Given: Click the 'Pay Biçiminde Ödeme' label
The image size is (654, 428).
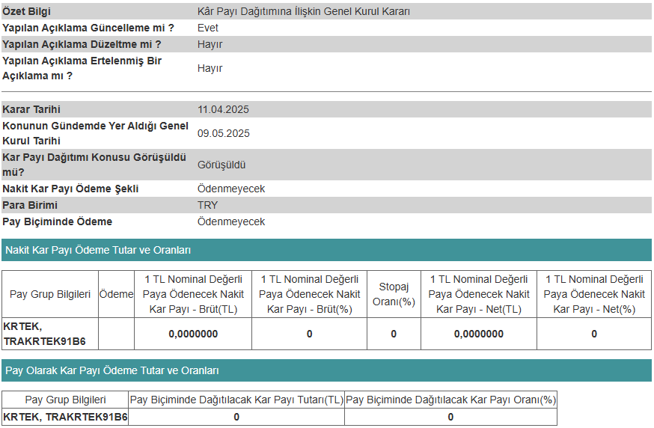Looking at the screenshot, I should pos(57,221).
